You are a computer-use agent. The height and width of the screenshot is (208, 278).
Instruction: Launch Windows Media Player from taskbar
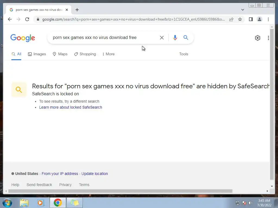(x=40, y=203)
